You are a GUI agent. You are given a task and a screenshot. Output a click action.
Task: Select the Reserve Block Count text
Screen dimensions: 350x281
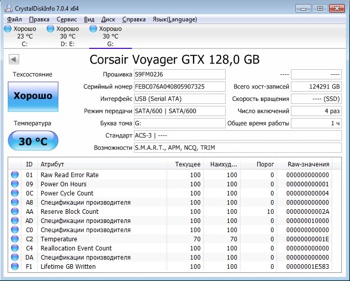69,211
